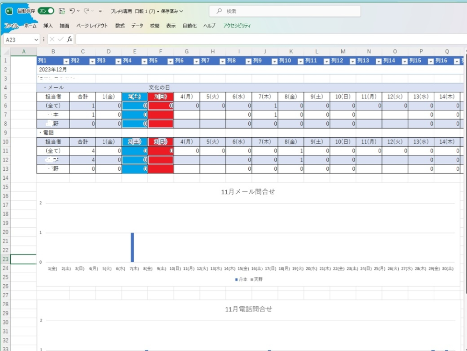Open the 列8 filter dropdown

pyautogui.click(x=248, y=61)
